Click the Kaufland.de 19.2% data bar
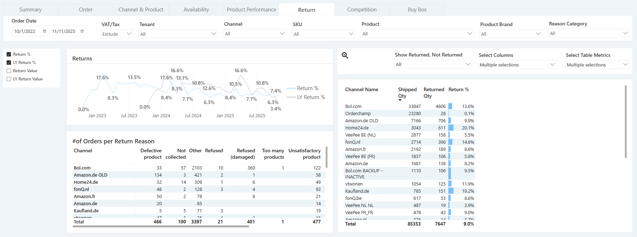 451,191
